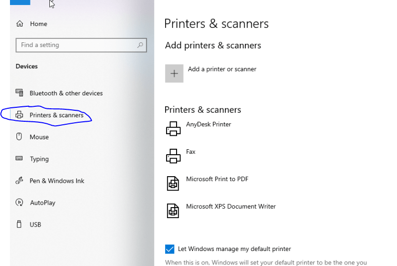Click the Bluetooth & other devices icon

(x=20, y=93)
